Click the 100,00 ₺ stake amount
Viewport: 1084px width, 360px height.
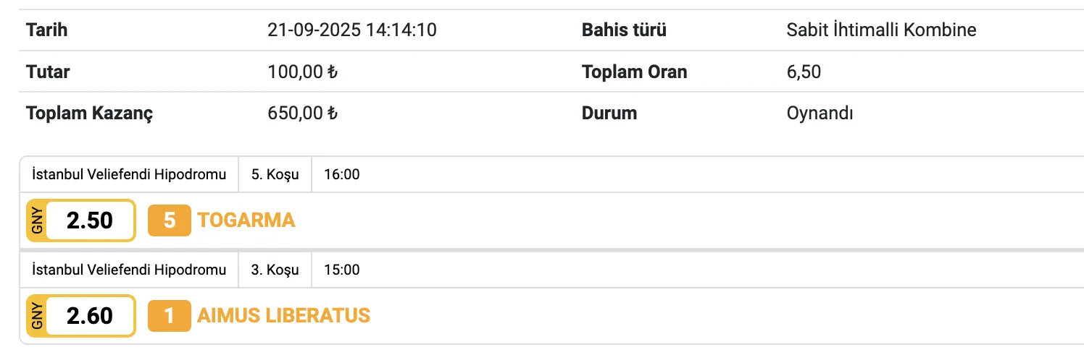[302, 72]
